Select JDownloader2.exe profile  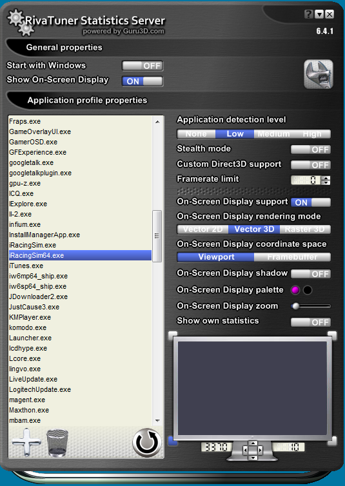click(80, 296)
